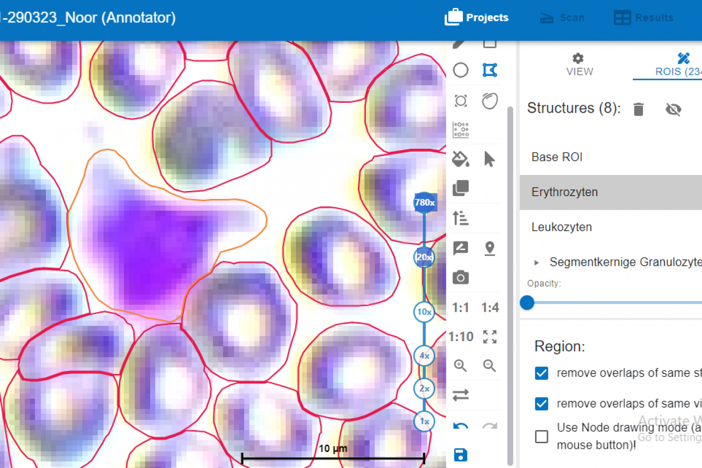Select the polygon region tool
The width and height of the screenshot is (702, 468).
tap(490, 70)
